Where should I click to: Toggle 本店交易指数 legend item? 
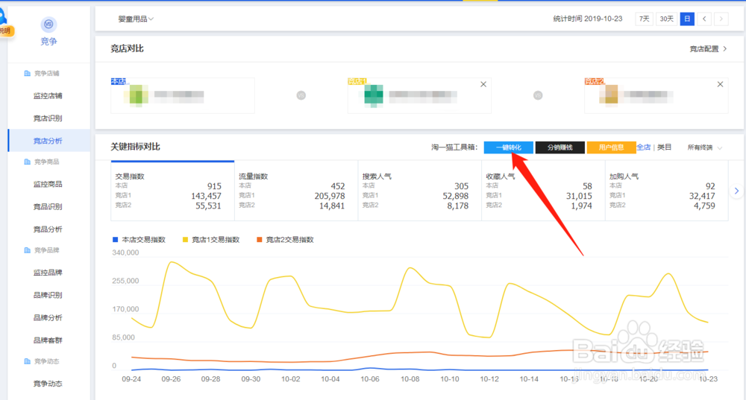tap(139, 240)
